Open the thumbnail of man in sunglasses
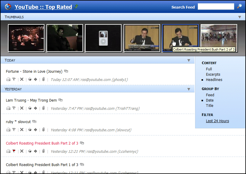 [x=65, y=38]
